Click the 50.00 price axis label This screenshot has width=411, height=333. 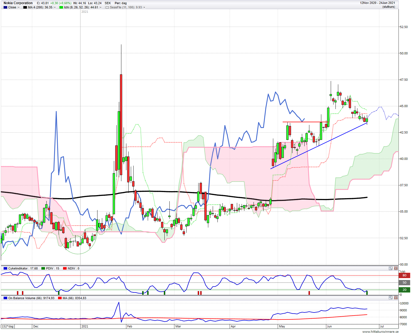tap(404, 53)
